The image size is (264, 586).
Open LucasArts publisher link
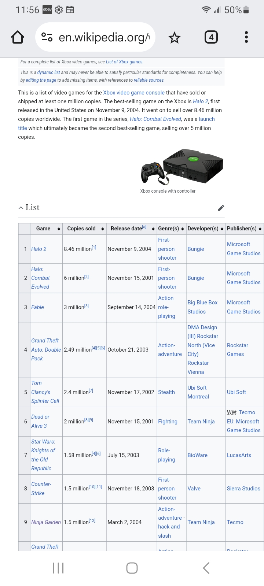click(239, 455)
